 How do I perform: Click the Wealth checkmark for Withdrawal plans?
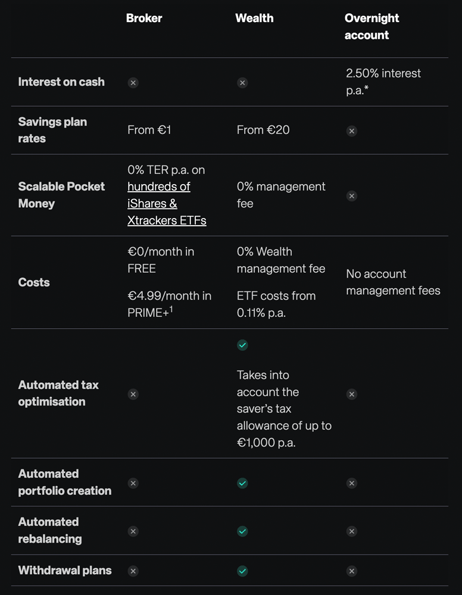[x=242, y=571]
